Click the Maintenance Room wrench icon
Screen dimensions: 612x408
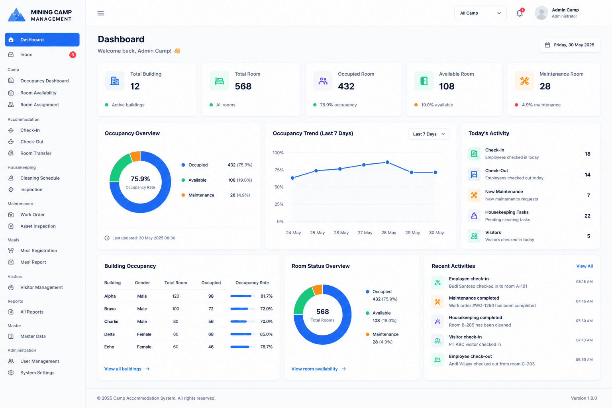click(524, 81)
